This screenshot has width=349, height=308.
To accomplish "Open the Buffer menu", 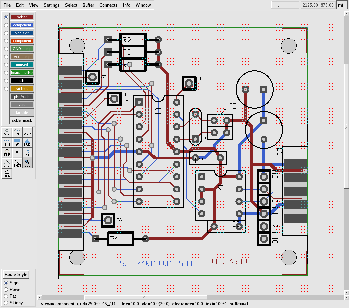I will (x=88, y=5).
